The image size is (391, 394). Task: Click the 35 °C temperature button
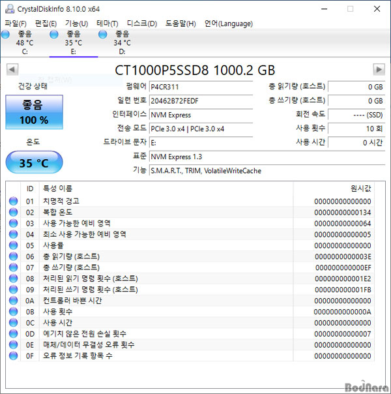34,162
